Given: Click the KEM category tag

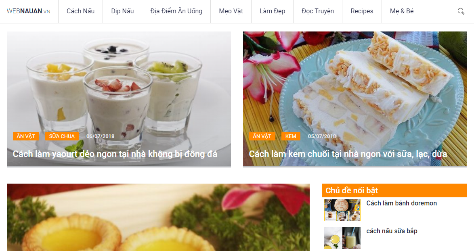Looking at the screenshot, I should 291,136.
